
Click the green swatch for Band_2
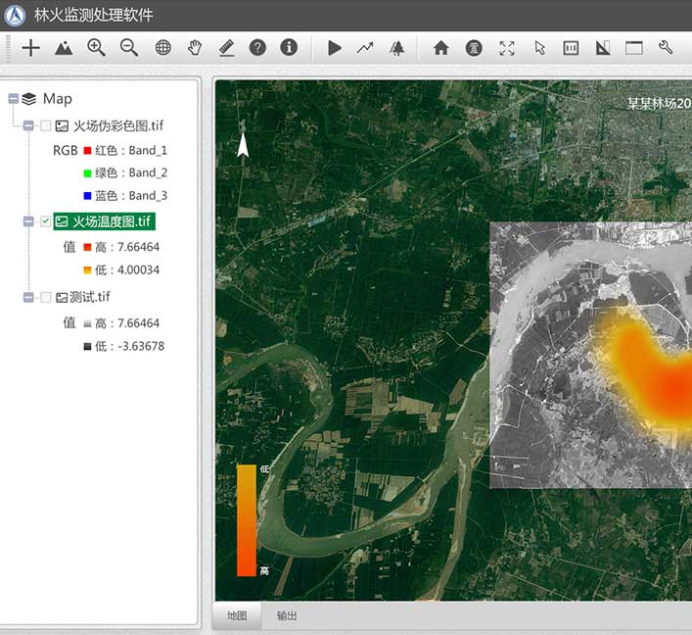pyautogui.click(x=87, y=173)
